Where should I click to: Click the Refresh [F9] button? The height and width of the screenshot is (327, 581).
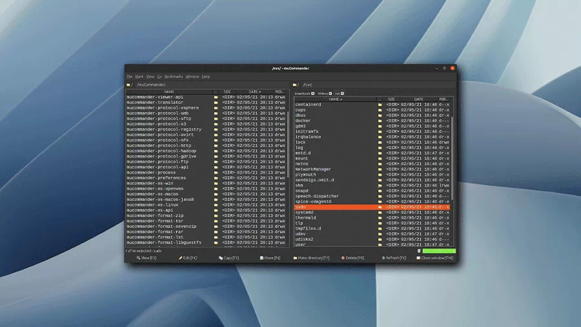point(394,258)
